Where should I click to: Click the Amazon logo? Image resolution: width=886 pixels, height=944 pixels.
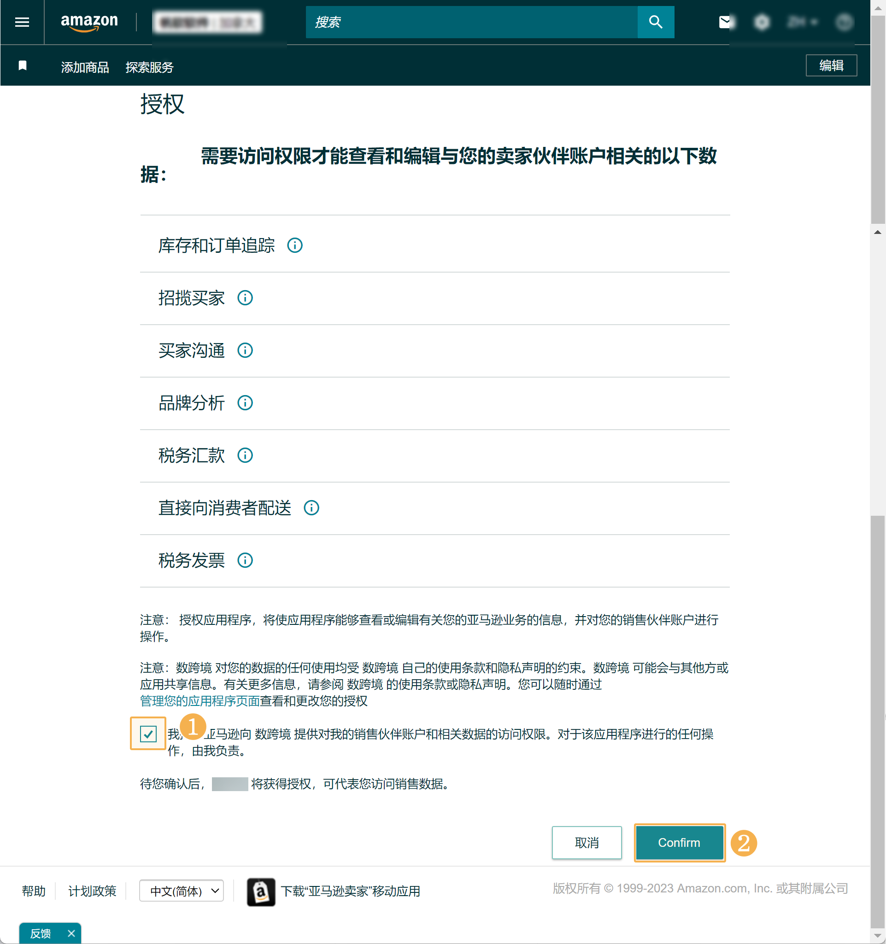tap(89, 22)
